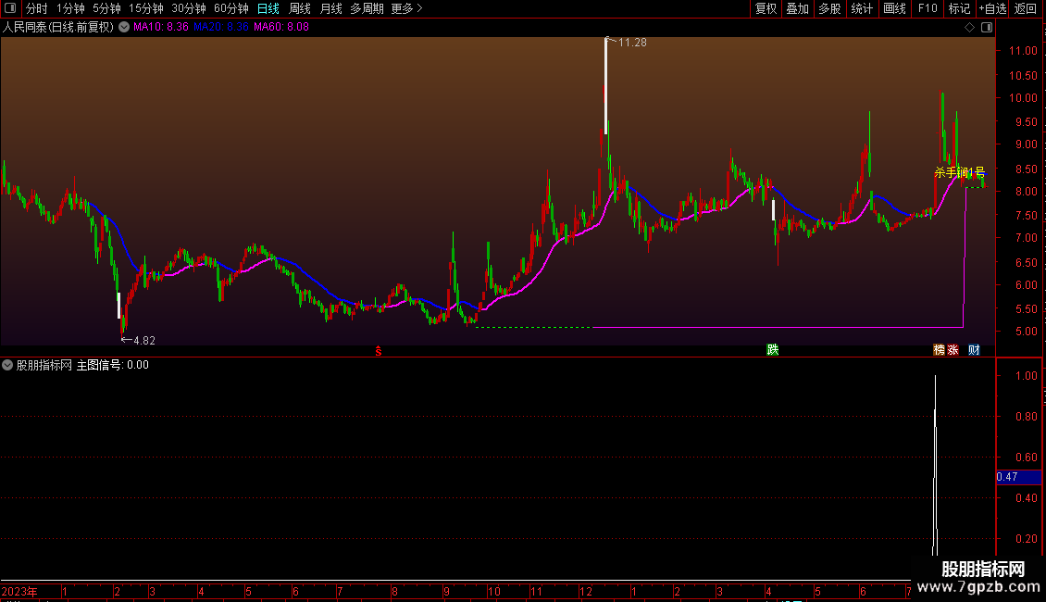Select the 60分钟 period tab
Viewport: 1046px width, 602px height.
click(x=230, y=9)
